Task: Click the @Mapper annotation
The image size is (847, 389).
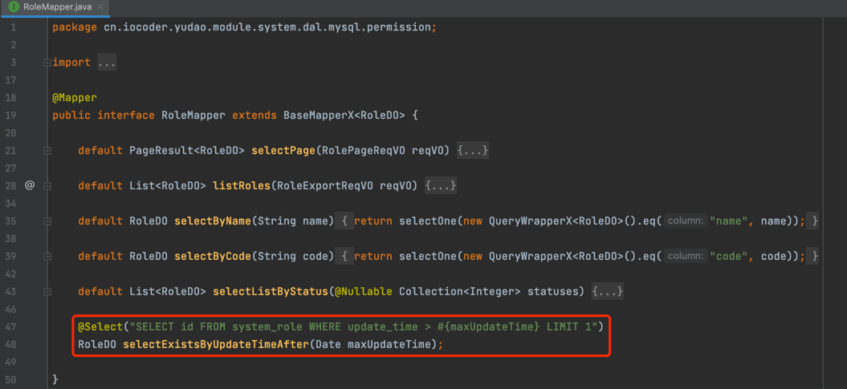Action: click(x=75, y=98)
